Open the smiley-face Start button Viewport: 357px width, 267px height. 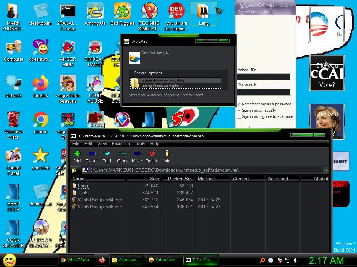click(9, 260)
